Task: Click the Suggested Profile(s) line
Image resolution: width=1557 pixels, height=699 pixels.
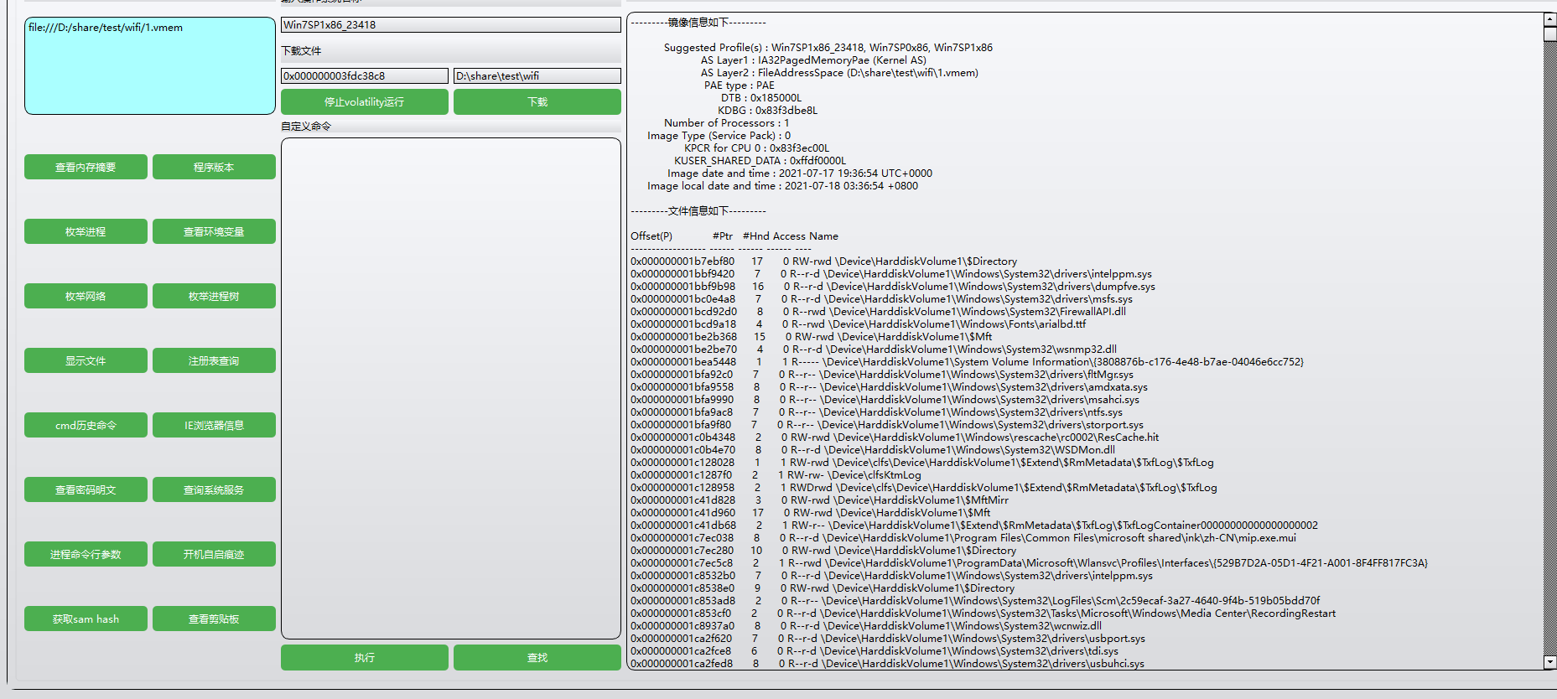Action: 828,48
